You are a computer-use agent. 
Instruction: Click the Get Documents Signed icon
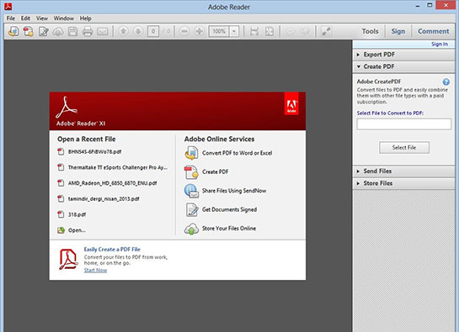(192, 209)
